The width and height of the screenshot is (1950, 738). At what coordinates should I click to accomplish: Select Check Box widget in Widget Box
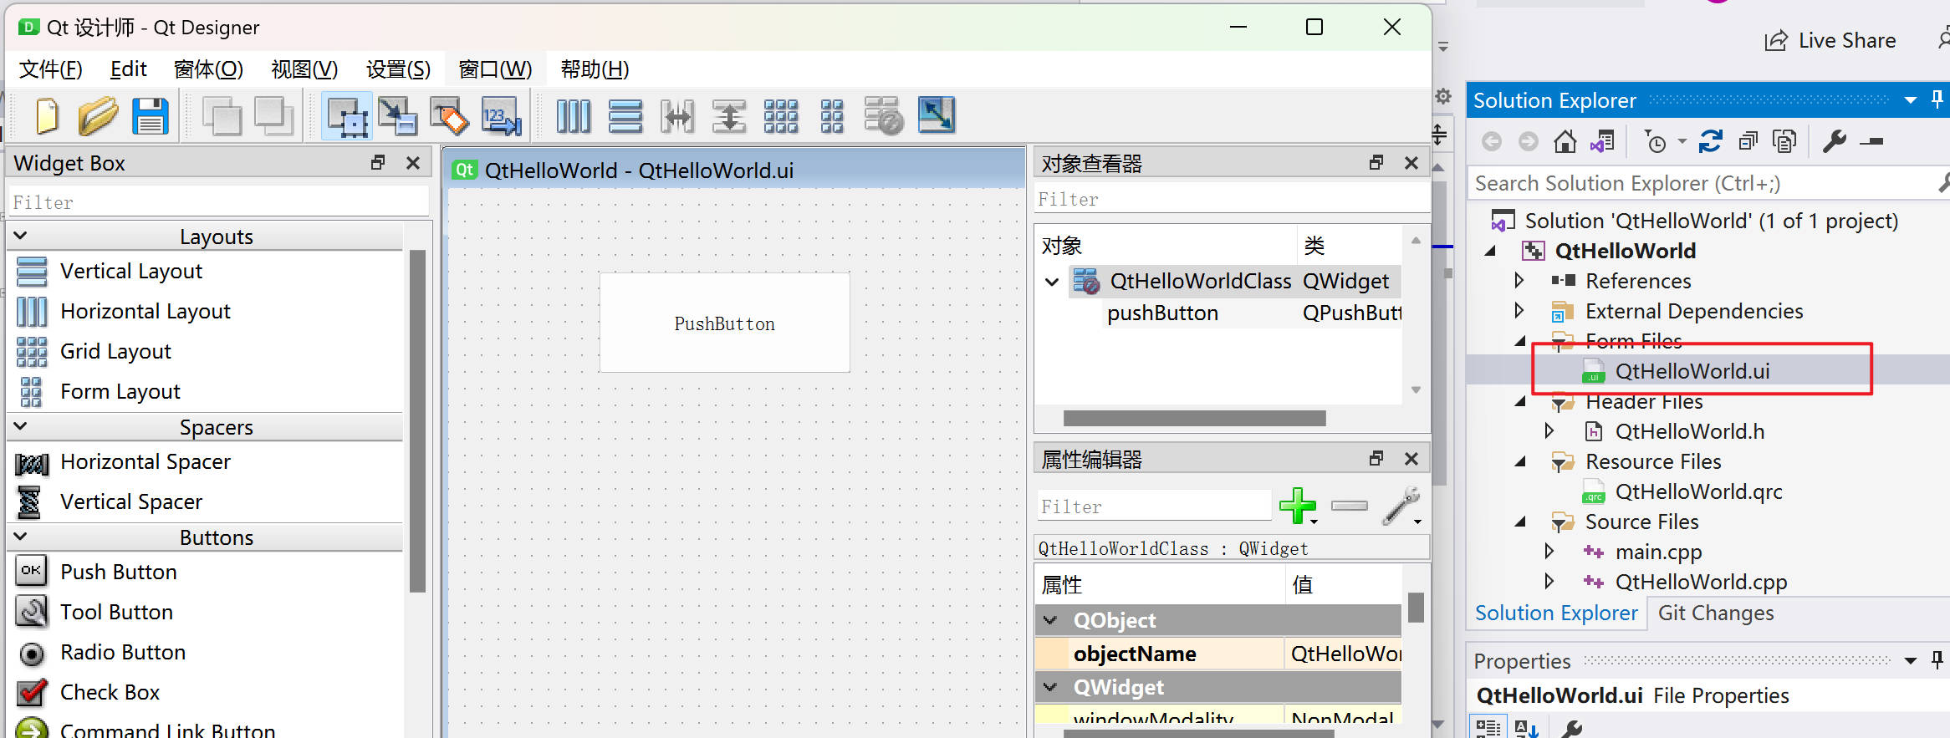point(110,692)
